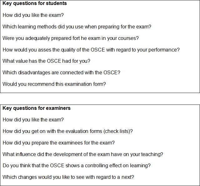Viewport: 200px width, 186px height.
Task: Click the "Key questions for examiners" heading
Action: [x=37, y=108]
